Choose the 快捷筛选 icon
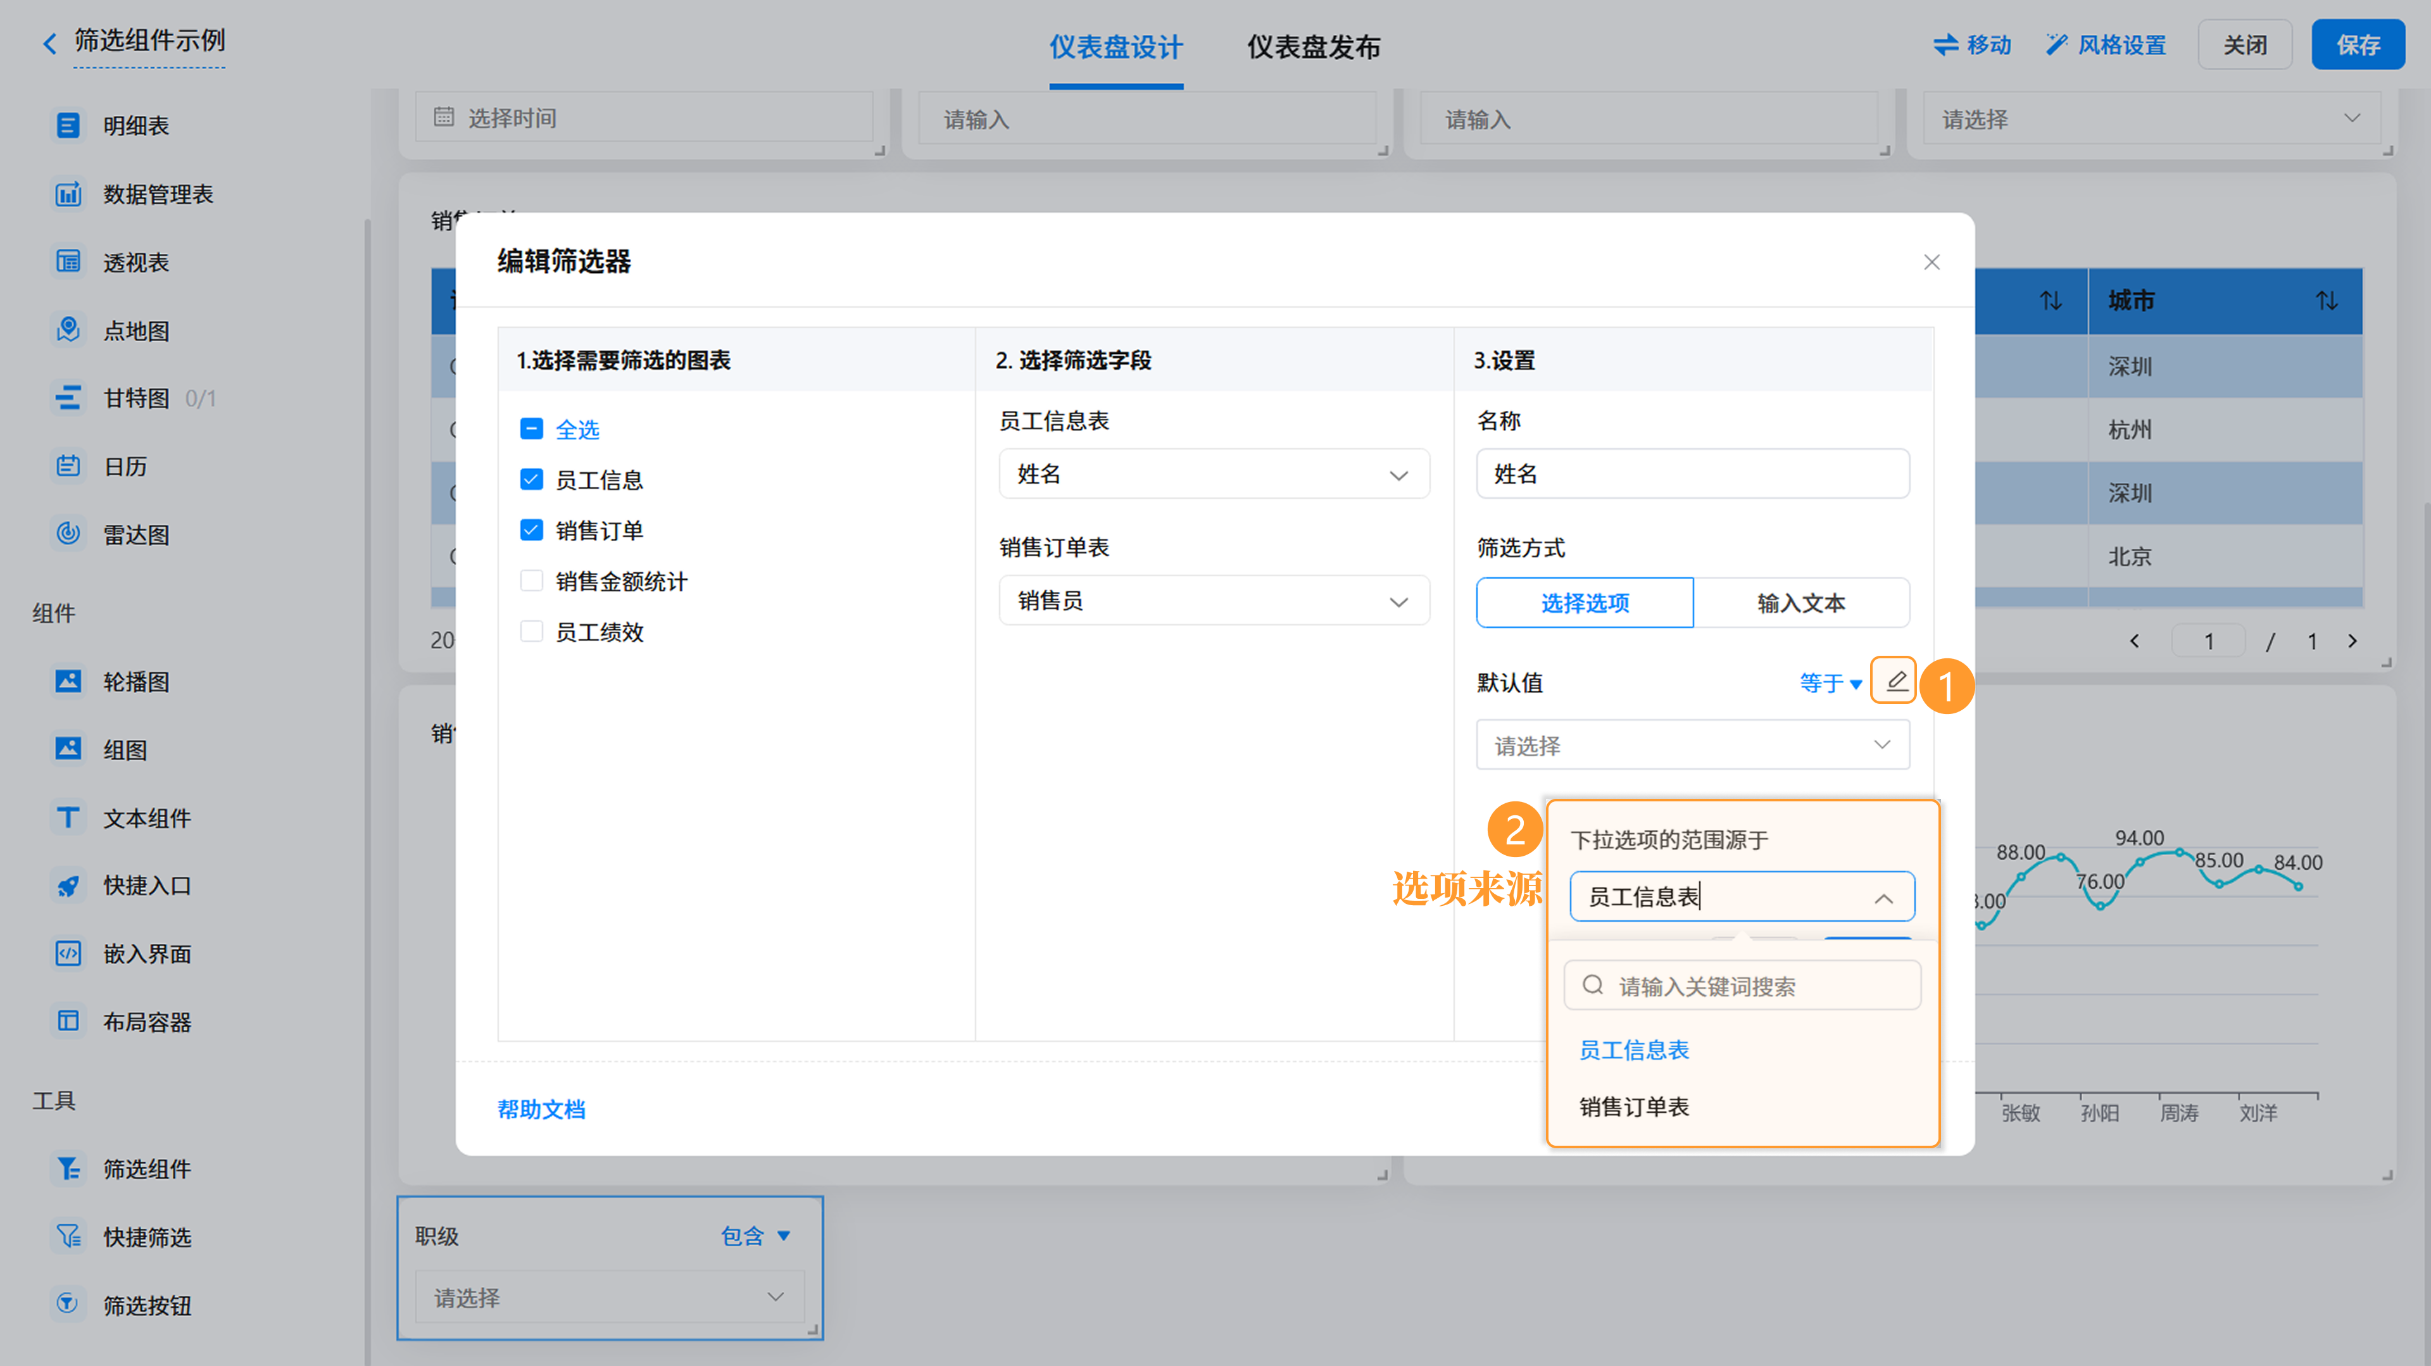Image resolution: width=2431 pixels, height=1366 pixels. tap(68, 1236)
